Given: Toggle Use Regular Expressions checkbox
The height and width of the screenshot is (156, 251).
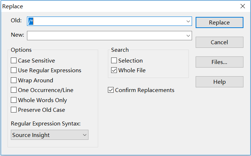Looking at the screenshot, I should 14,70.
